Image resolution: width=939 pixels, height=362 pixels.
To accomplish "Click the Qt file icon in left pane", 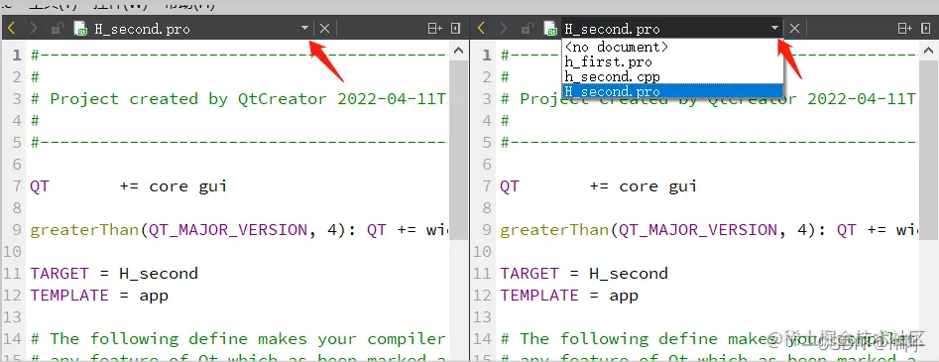I will (x=80, y=28).
